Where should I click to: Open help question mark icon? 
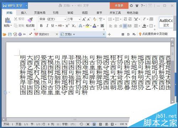pos(142,6)
